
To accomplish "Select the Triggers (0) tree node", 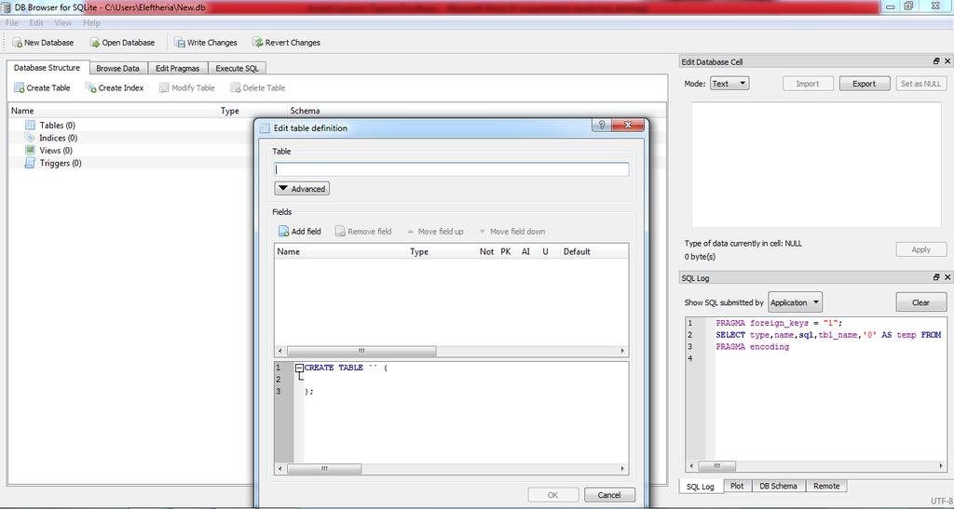I will click(61, 163).
